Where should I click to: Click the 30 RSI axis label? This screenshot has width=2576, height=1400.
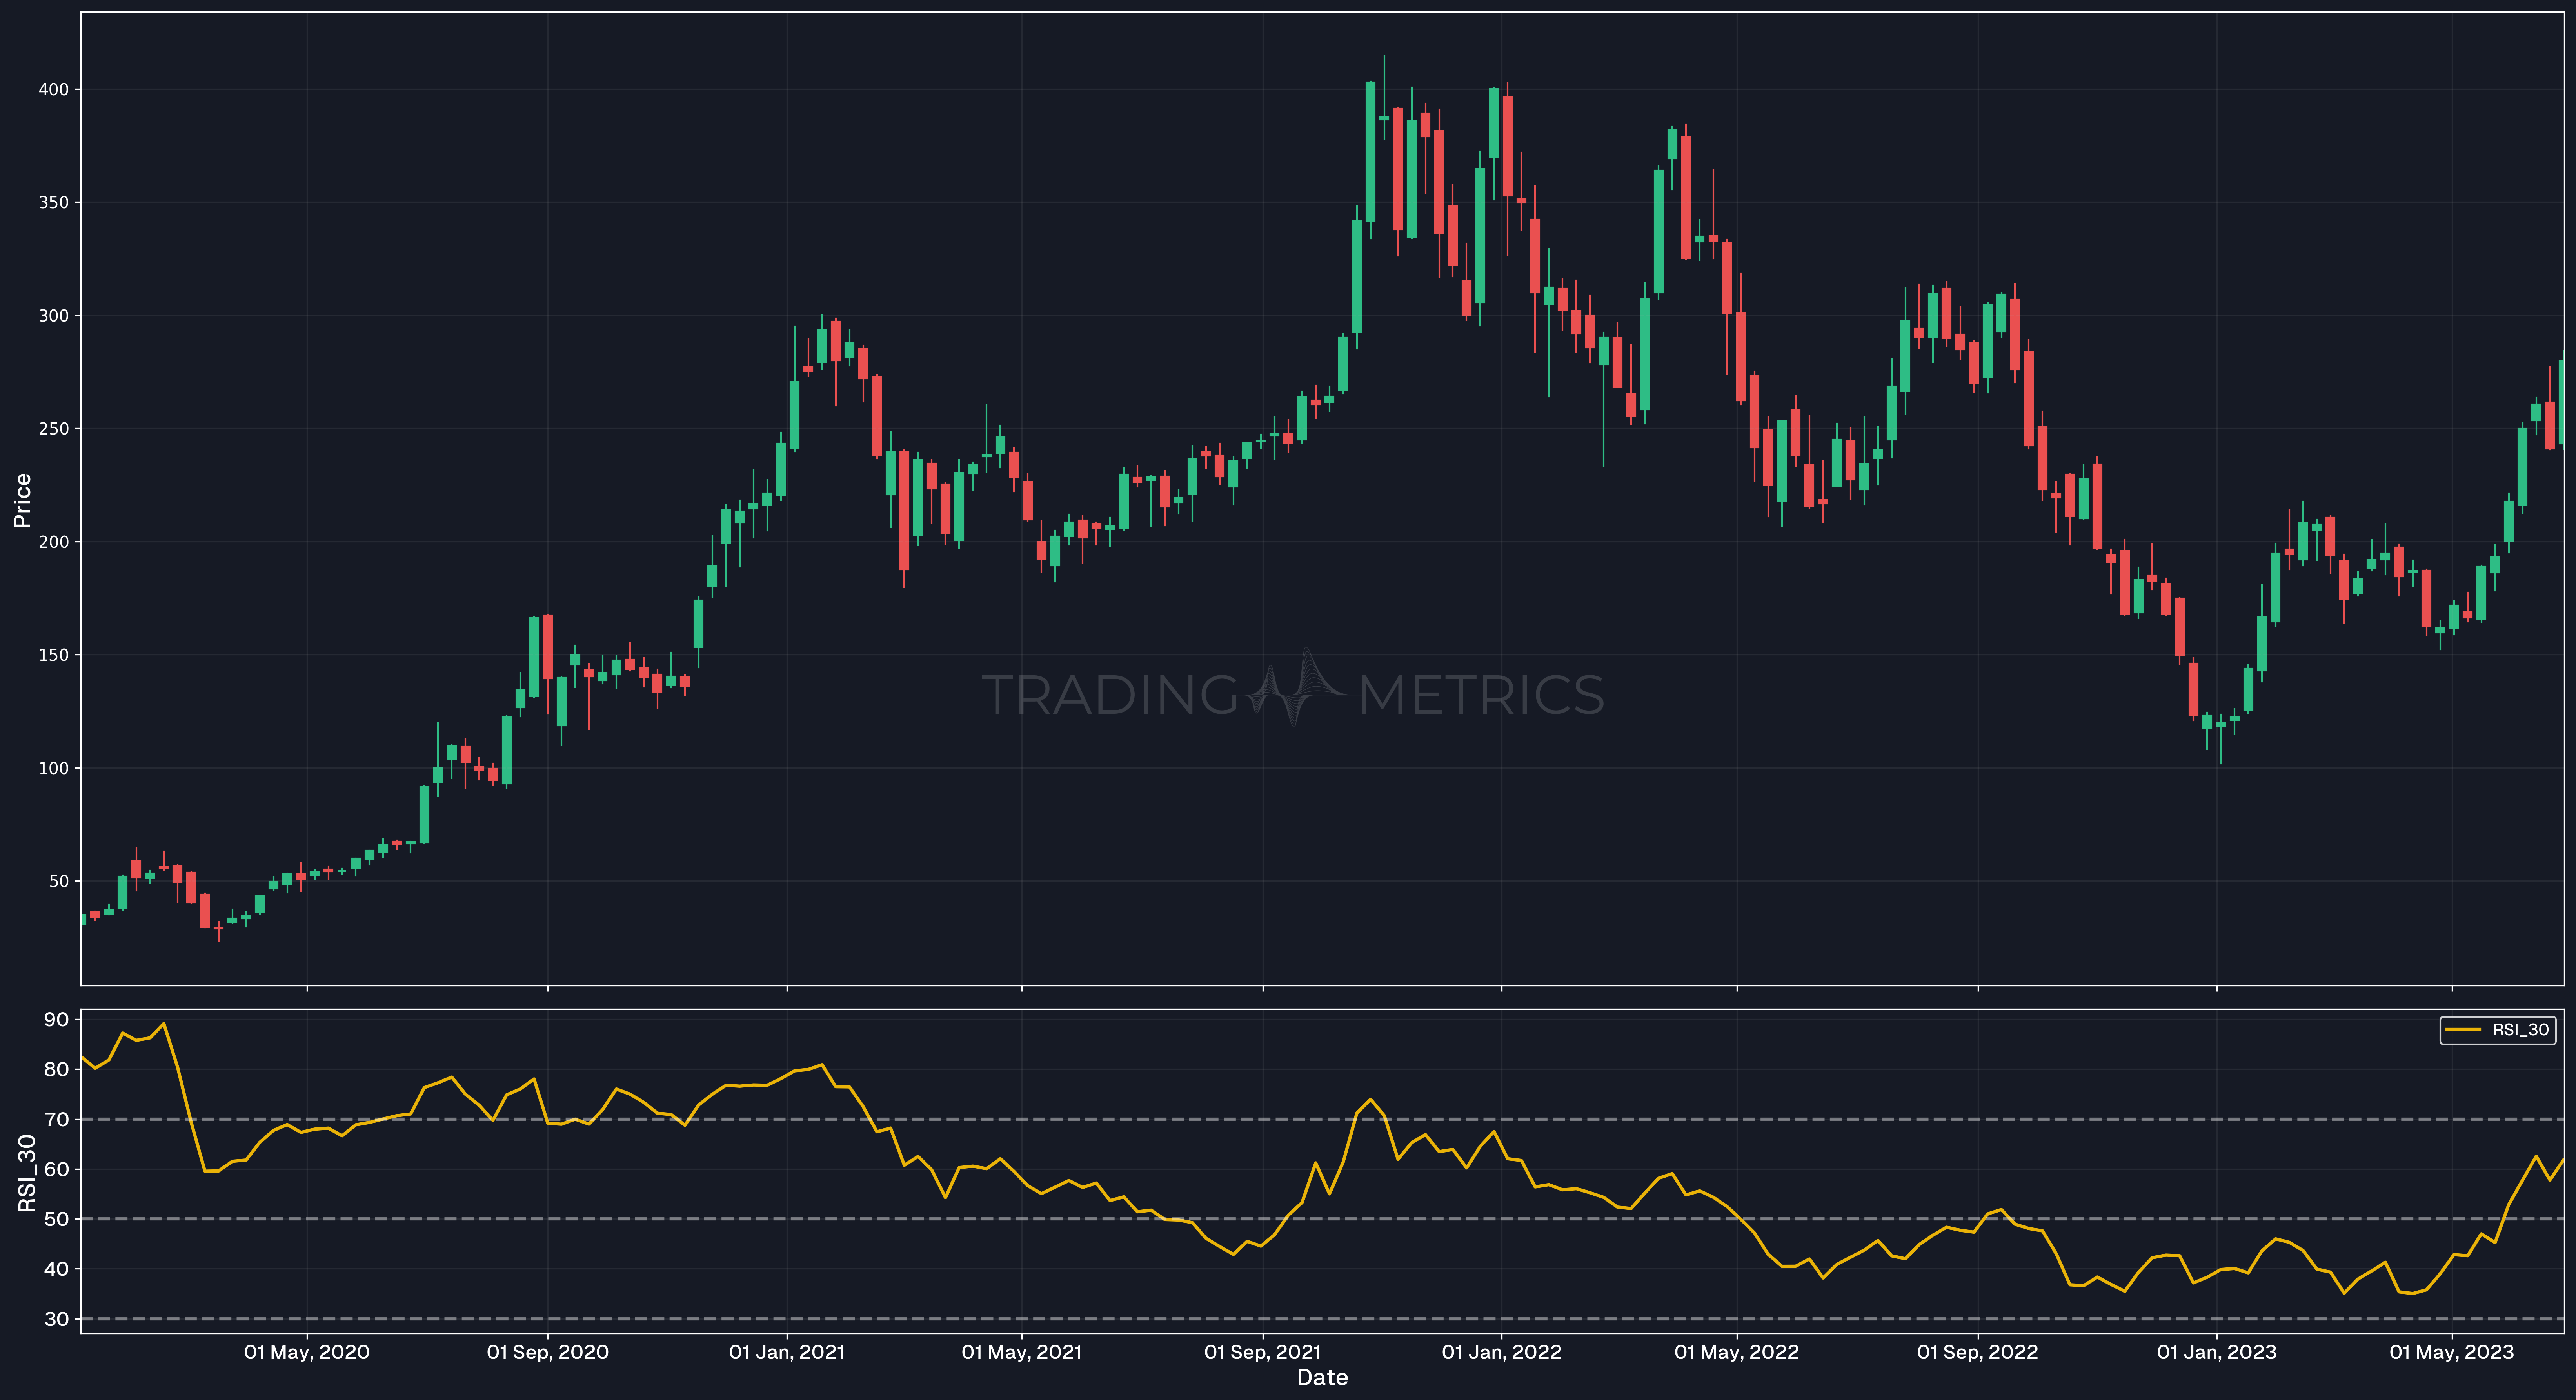[x=57, y=1319]
